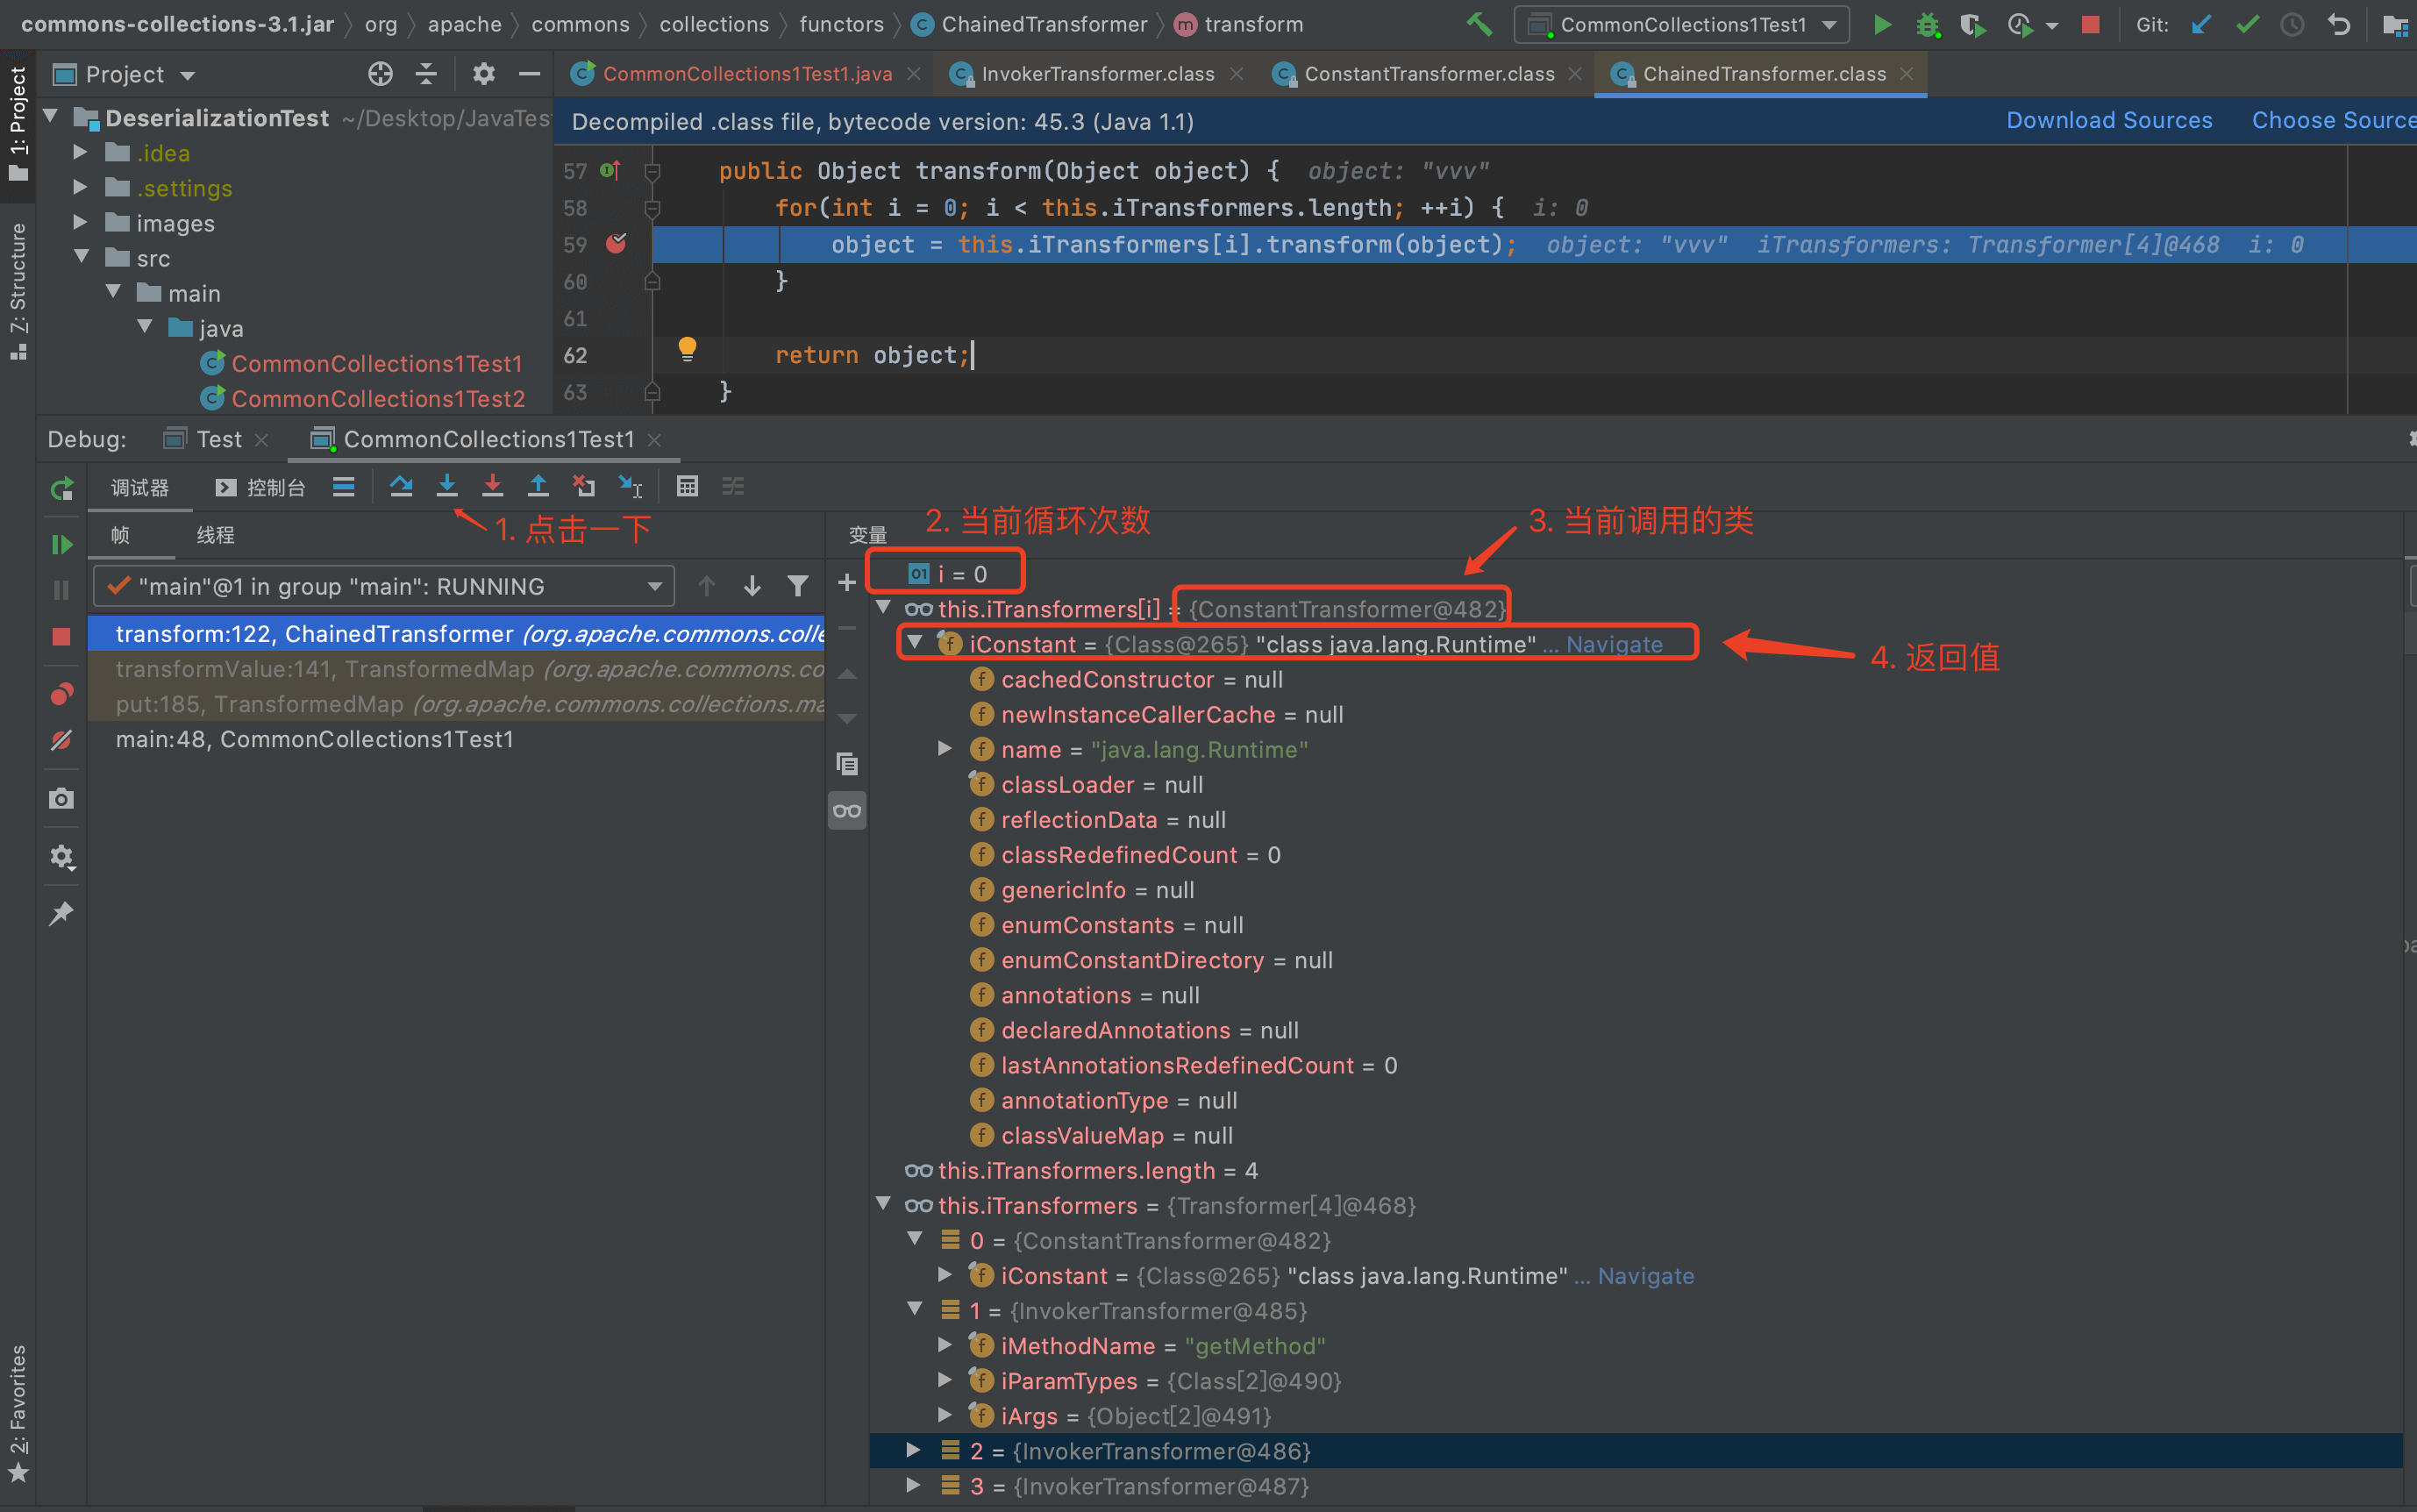Screen dimensions: 2417x1512
Task: Open debugger settings gear in left sidebar
Action: (62, 857)
